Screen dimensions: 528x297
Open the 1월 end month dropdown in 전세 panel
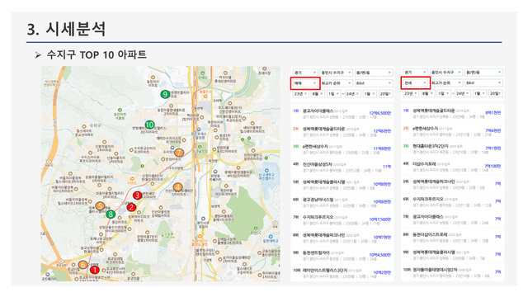pos(479,93)
